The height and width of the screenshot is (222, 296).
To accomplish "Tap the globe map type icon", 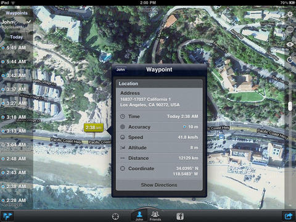I will pos(290,30).
